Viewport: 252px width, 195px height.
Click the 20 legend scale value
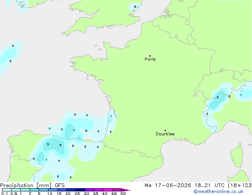[x=68, y=193]
